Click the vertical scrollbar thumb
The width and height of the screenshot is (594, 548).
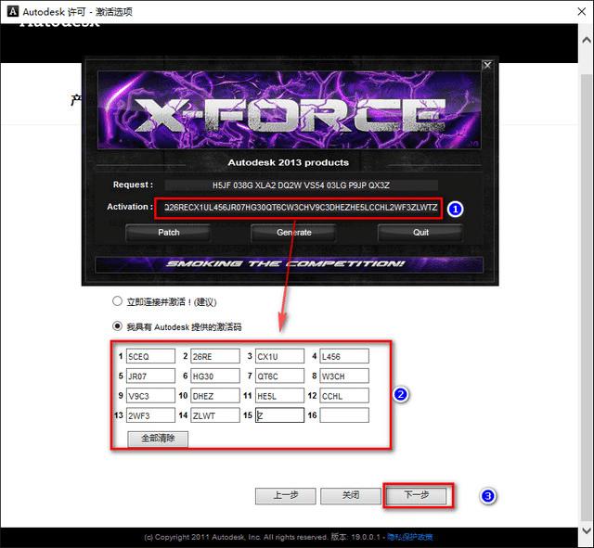point(586,297)
